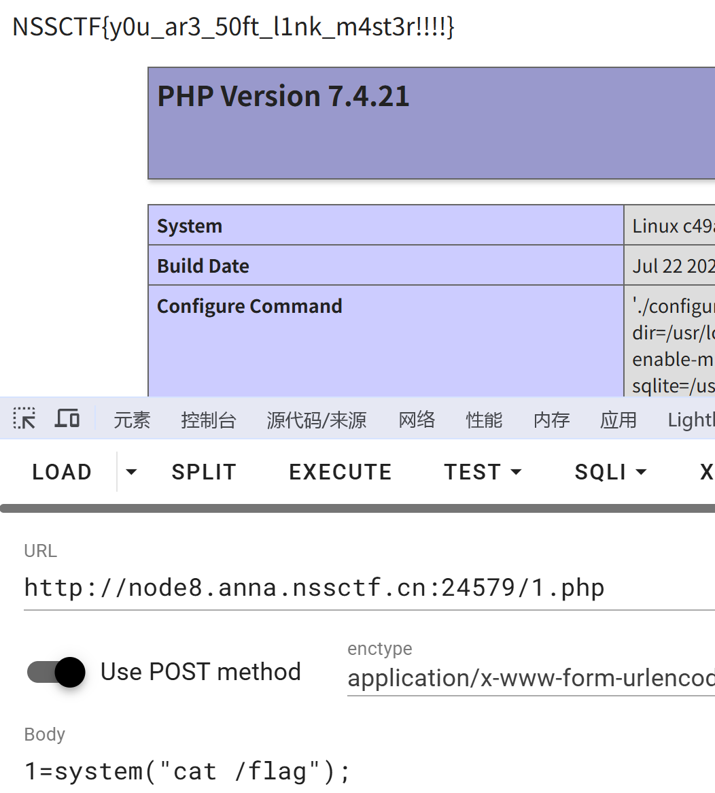Open the SQLI dropdown menu

pyautogui.click(x=610, y=472)
